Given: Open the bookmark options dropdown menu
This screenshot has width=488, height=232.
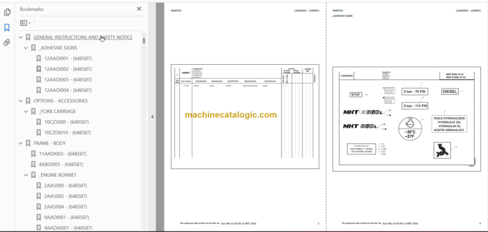Looking at the screenshot, I should pyautogui.click(x=25, y=23).
